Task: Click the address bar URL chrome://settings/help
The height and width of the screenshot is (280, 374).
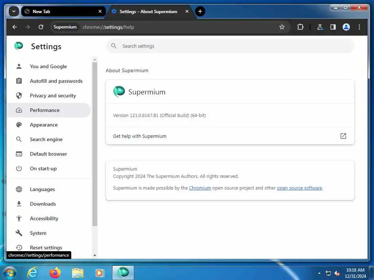Action: pos(108,27)
